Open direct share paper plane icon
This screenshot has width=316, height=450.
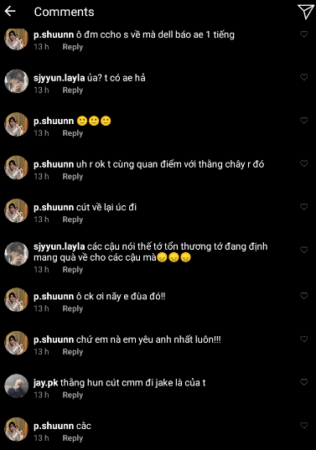click(305, 12)
